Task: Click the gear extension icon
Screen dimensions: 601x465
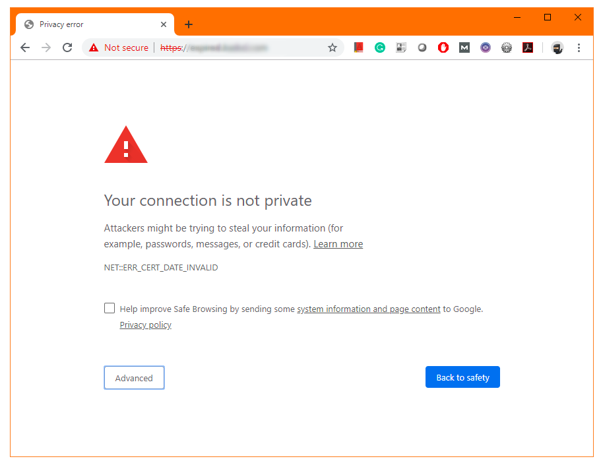Action: pyautogui.click(x=507, y=47)
